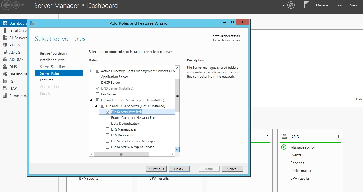Click the roles list vertical scrollbar thumb
363x192 pixels.
(177, 95)
